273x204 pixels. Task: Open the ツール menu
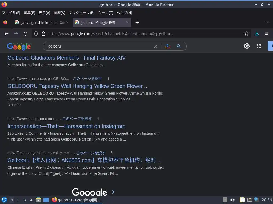[106, 13]
